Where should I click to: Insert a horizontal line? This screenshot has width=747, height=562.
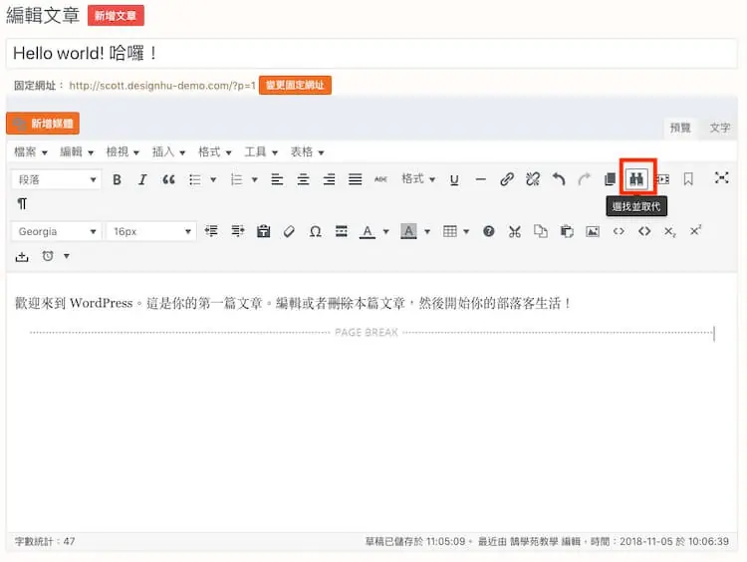(x=481, y=179)
